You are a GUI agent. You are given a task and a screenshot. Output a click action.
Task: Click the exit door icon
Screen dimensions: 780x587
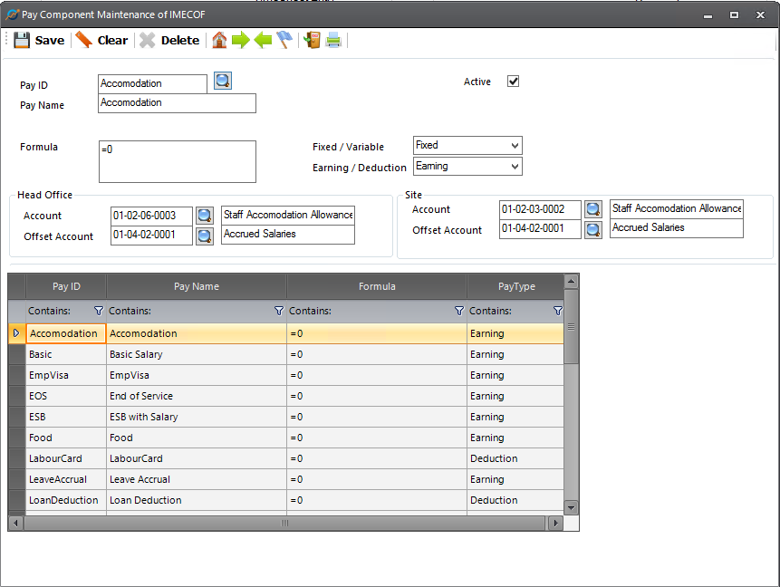point(313,40)
